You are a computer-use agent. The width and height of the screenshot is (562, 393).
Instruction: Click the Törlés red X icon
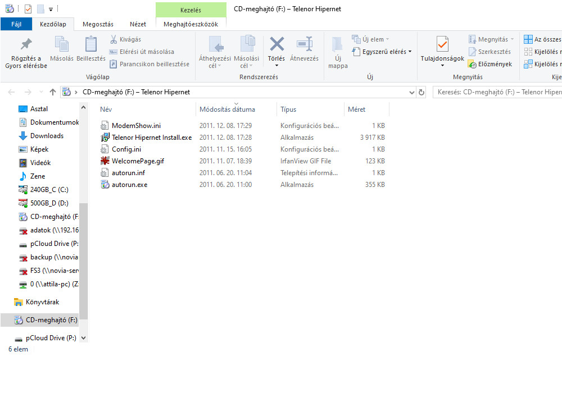(277, 44)
